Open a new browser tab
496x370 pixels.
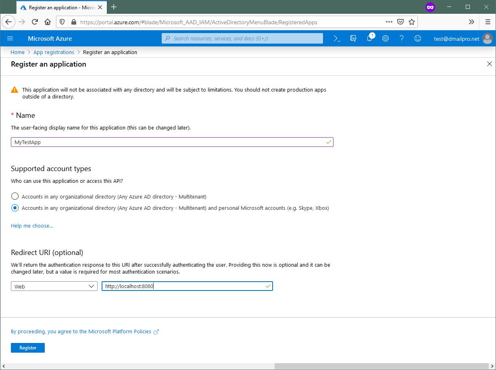tap(114, 7)
